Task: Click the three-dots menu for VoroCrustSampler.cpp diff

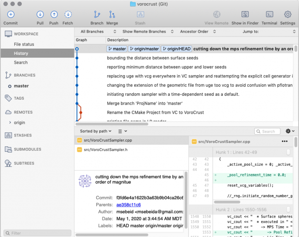Action: tap(285, 142)
